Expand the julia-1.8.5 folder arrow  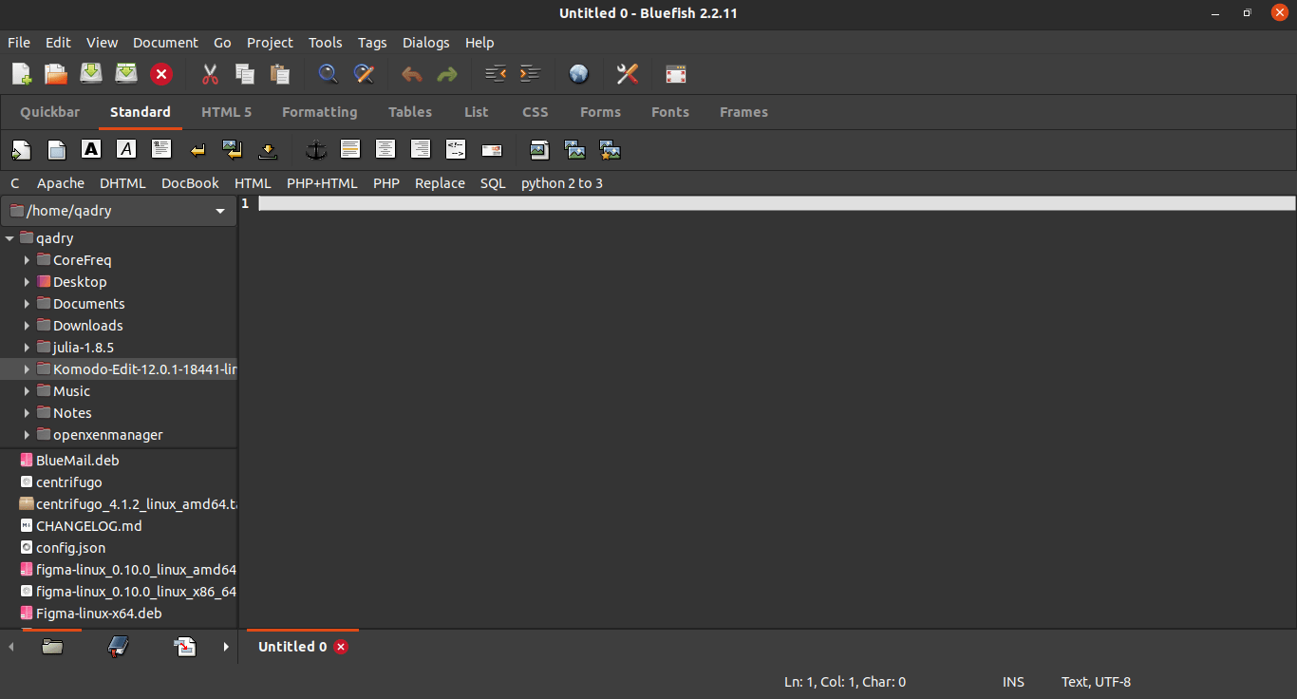coord(27,348)
